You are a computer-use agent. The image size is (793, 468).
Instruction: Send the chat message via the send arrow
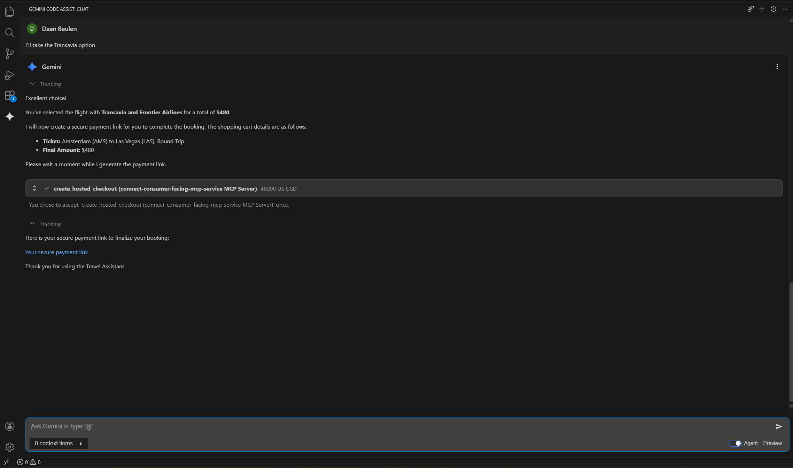point(779,426)
